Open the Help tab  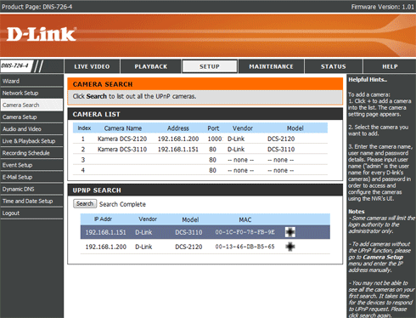coord(390,66)
